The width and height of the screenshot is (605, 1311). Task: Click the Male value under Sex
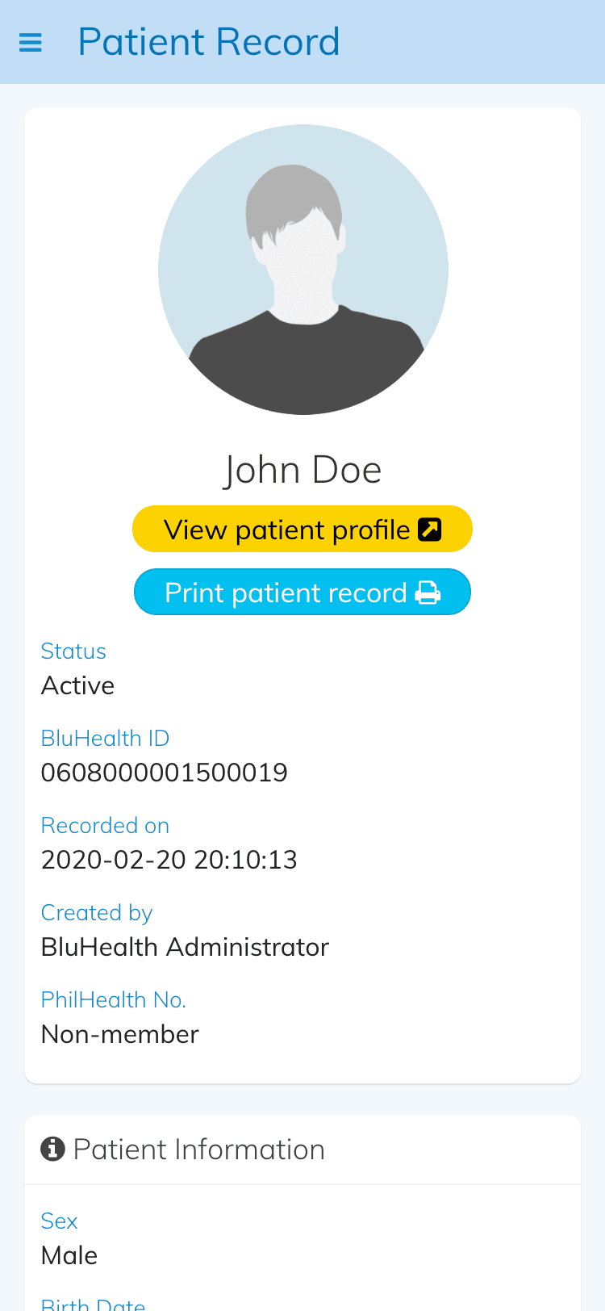(69, 1255)
